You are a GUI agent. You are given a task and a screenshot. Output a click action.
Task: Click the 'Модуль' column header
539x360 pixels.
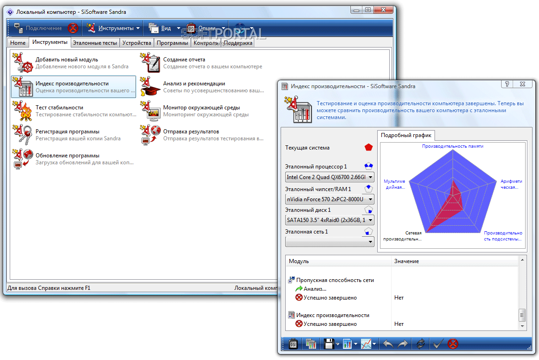(x=338, y=261)
